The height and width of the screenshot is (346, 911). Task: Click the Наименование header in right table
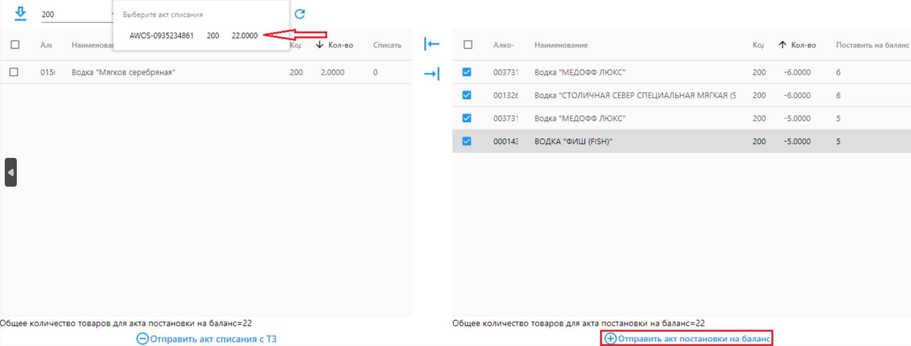click(561, 45)
